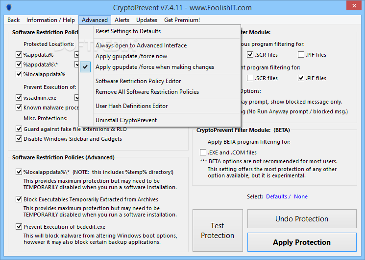Click the Back menu item
This screenshot has height=260, width=365.
14,20
